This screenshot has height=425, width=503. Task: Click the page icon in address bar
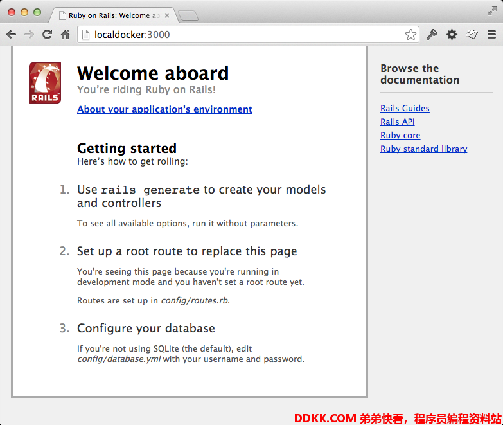[x=85, y=34]
